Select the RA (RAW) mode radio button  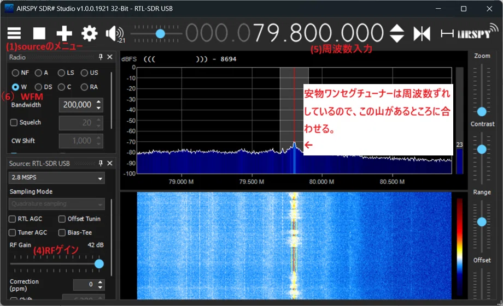pos(84,87)
